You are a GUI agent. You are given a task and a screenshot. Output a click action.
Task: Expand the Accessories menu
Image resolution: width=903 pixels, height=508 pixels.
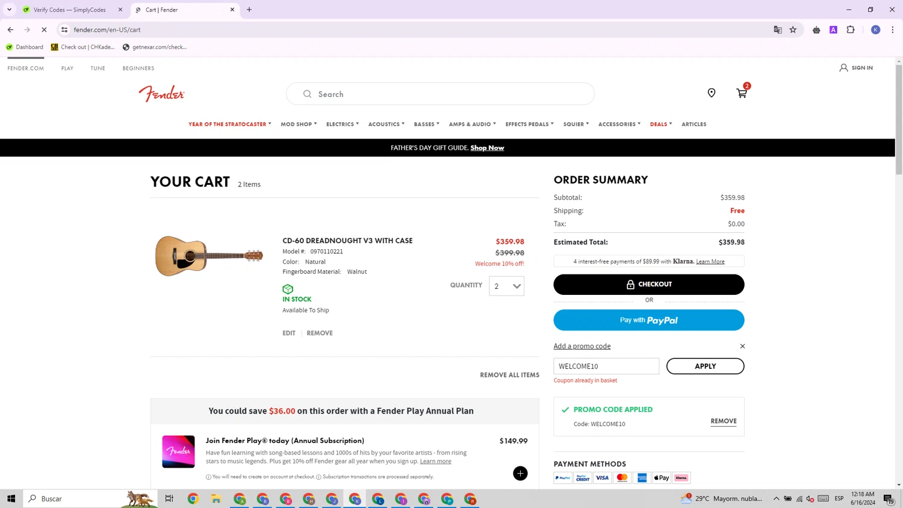pos(619,124)
